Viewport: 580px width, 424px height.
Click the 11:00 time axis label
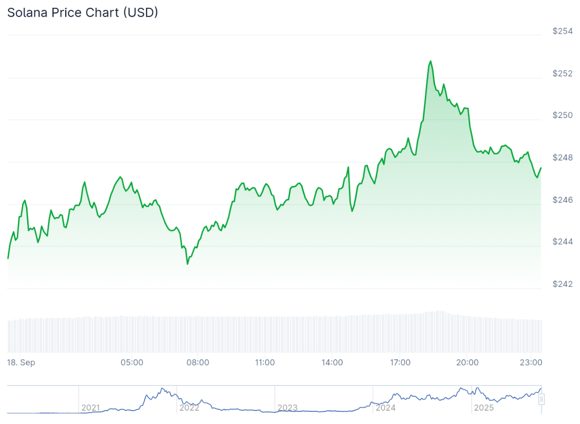click(x=265, y=362)
